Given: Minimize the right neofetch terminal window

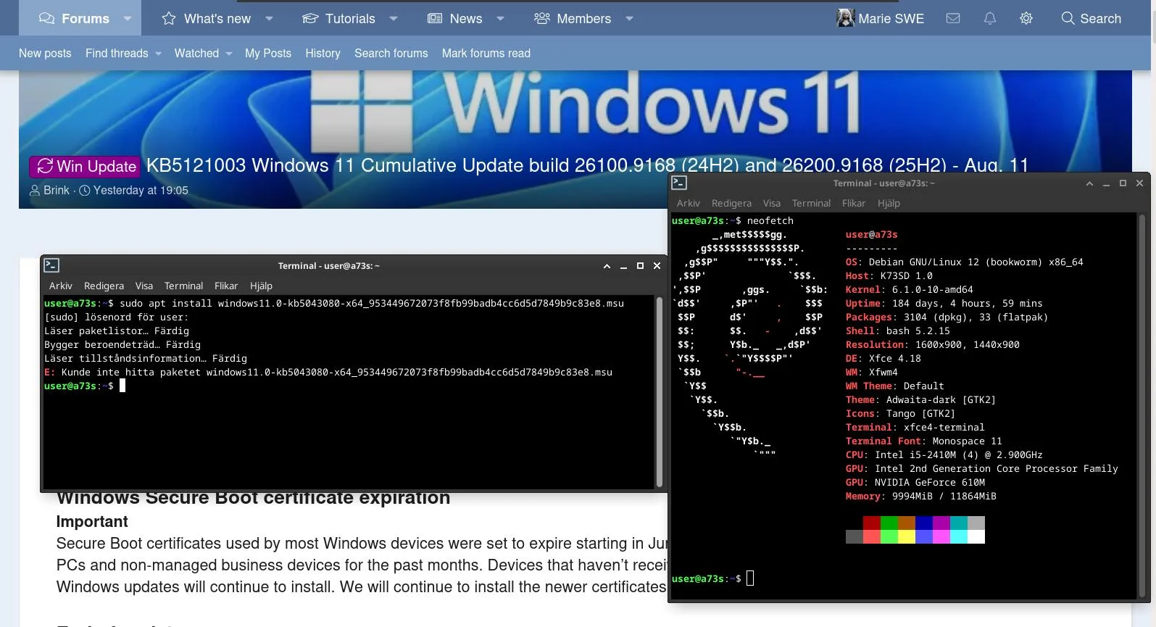Looking at the screenshot, I should pos(1106,183).
